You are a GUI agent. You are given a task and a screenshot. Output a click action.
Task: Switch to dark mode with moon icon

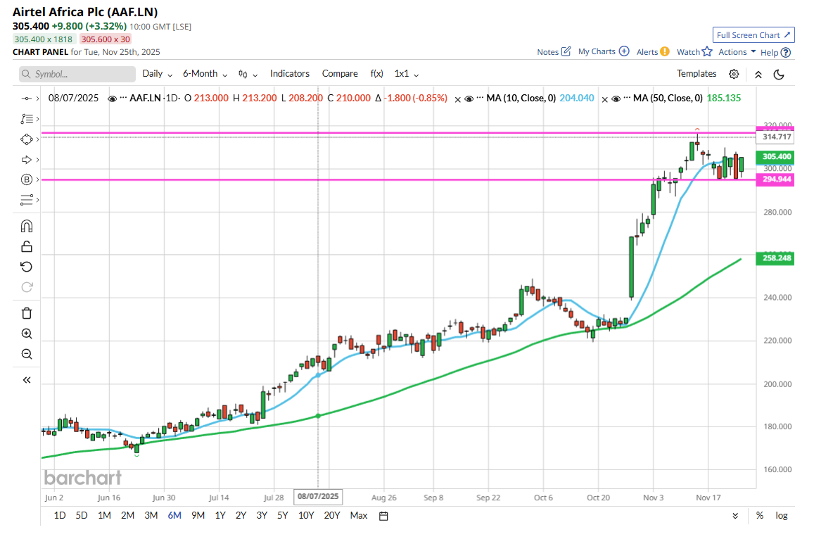click(779, 74)
